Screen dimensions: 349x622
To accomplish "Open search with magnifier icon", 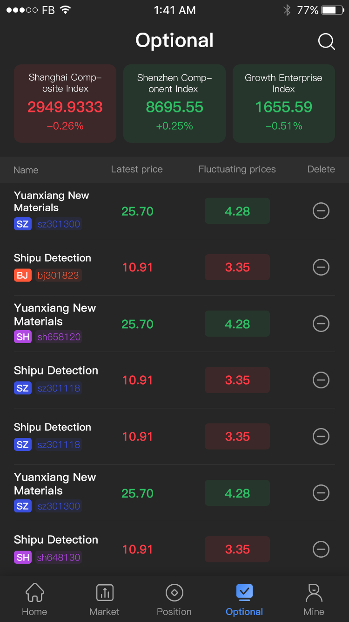I will click(326, 41).
